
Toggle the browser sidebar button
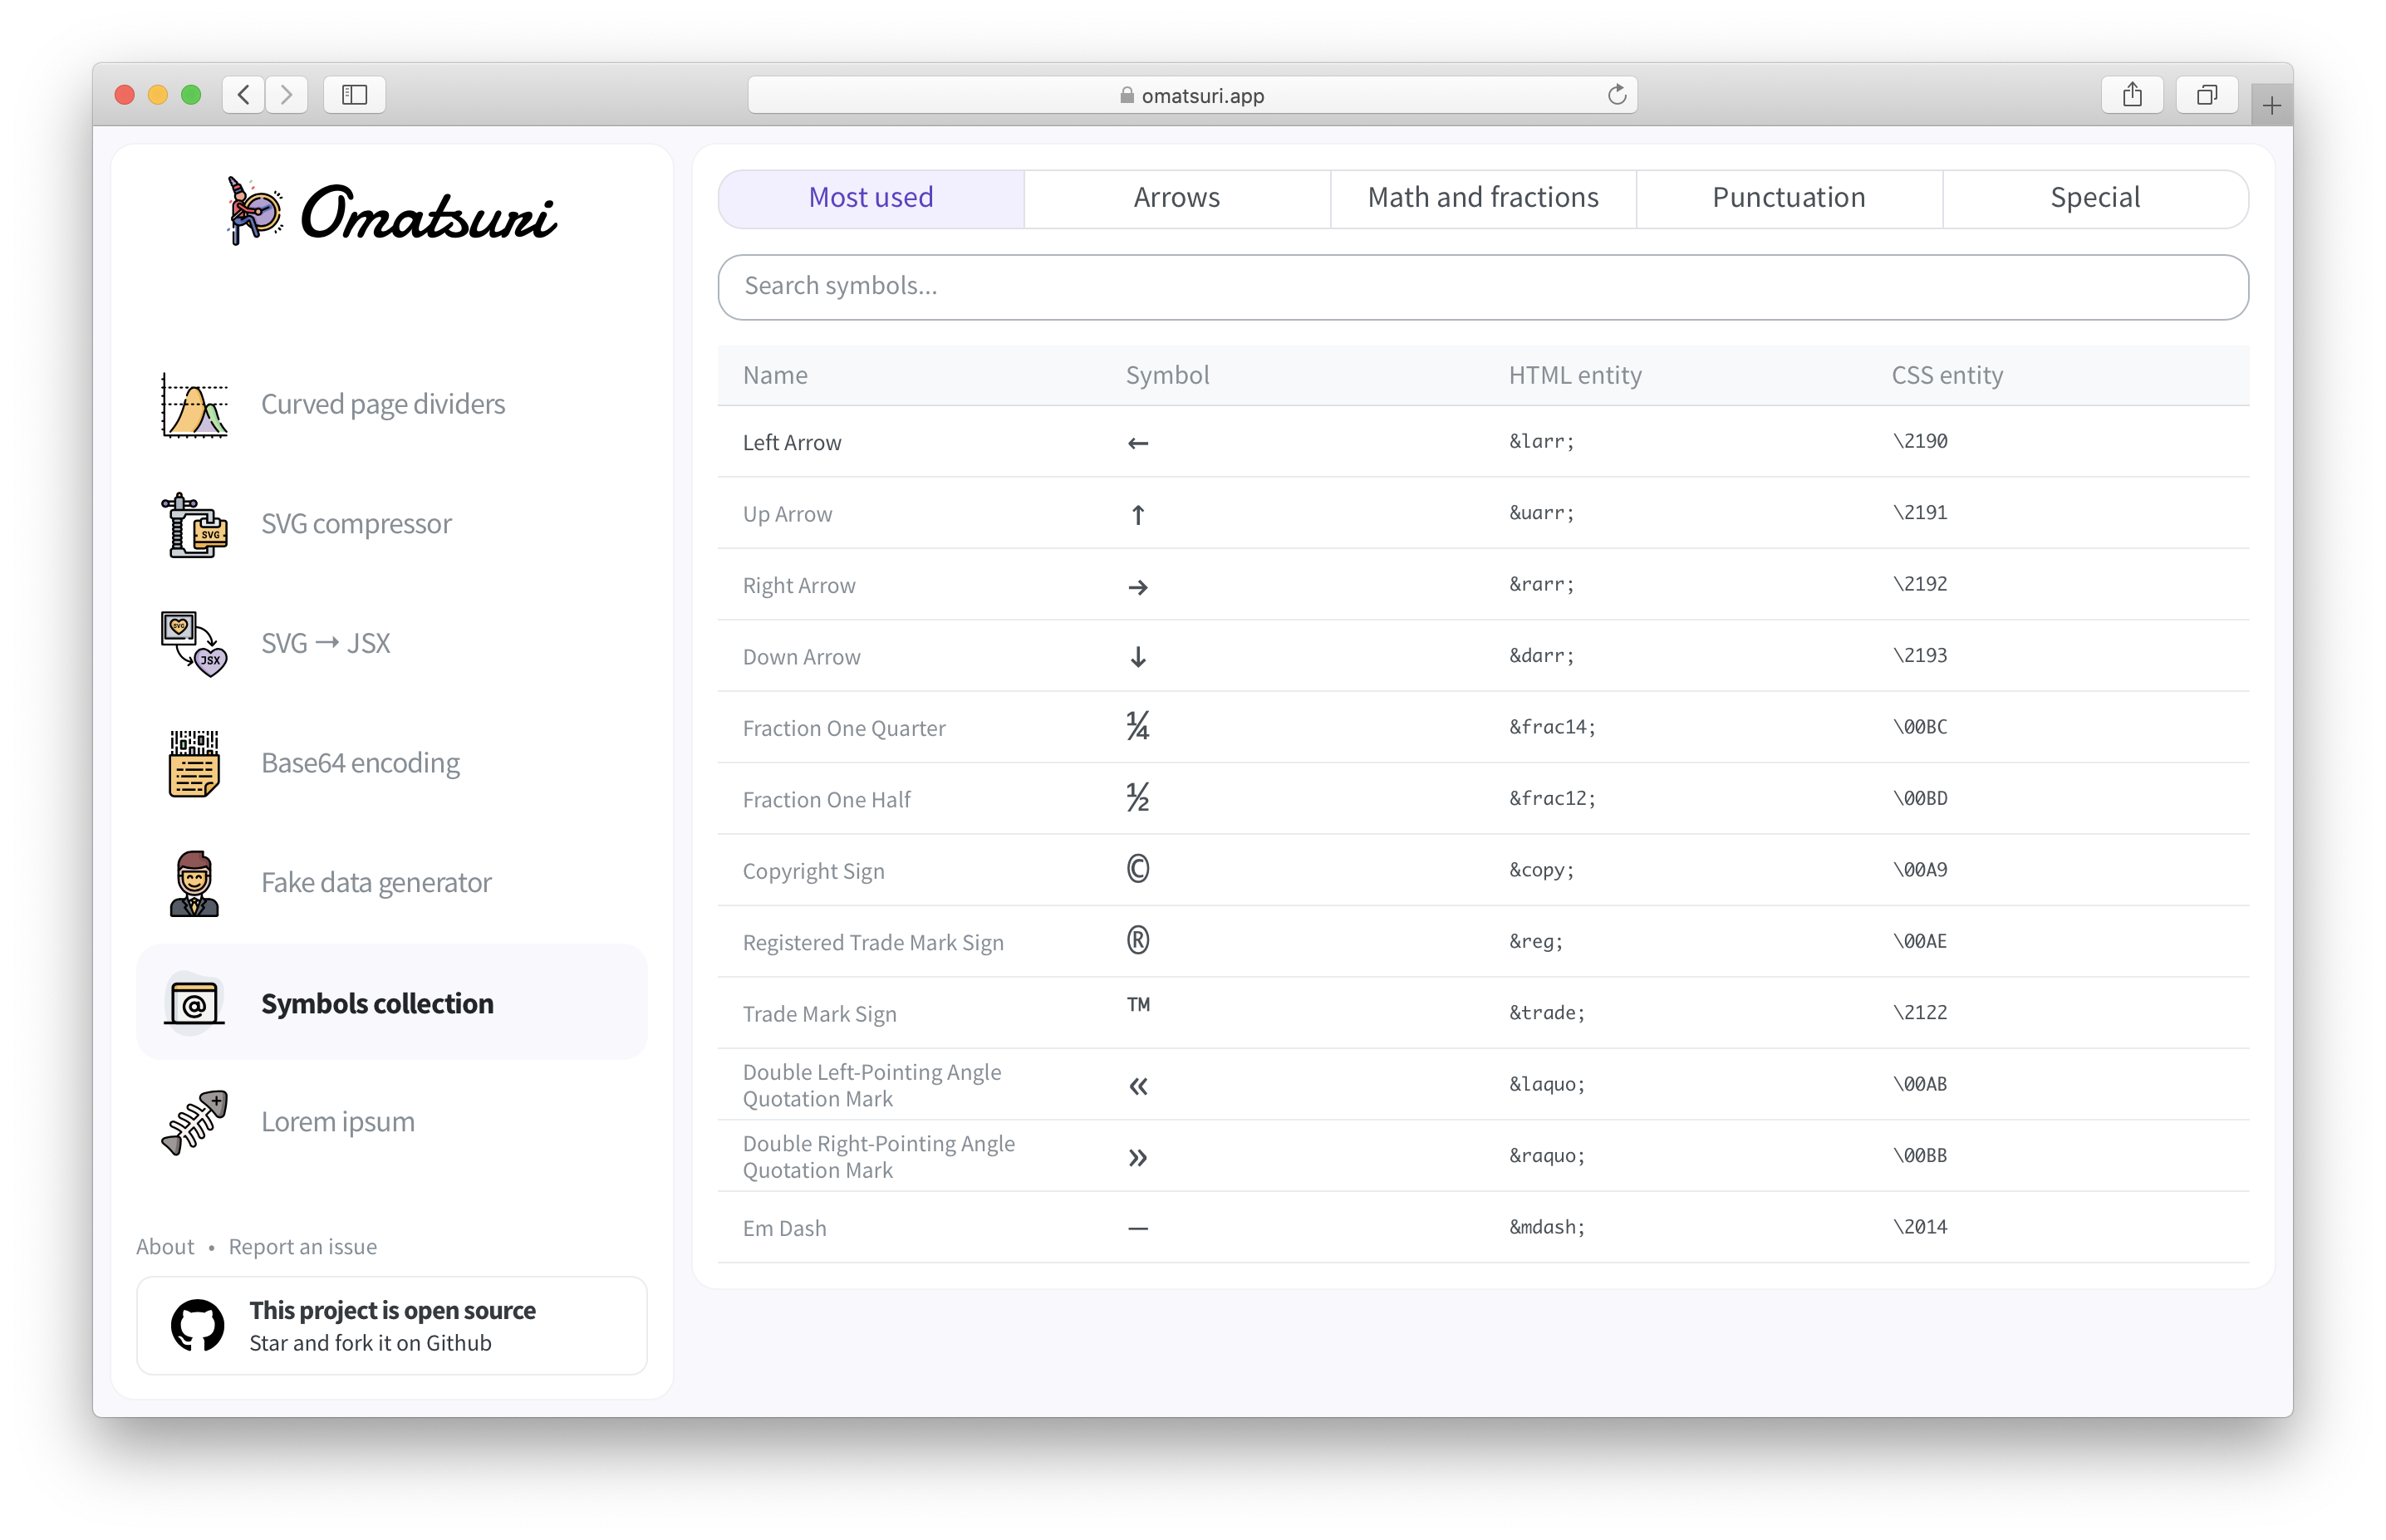click(x=354, y=95)
